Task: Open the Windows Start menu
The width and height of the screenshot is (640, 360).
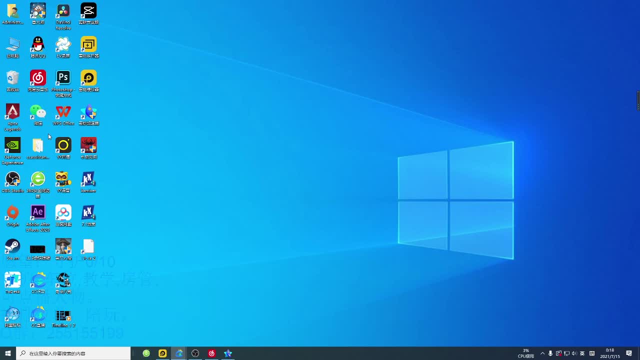Action: click(x=8, y=353)
